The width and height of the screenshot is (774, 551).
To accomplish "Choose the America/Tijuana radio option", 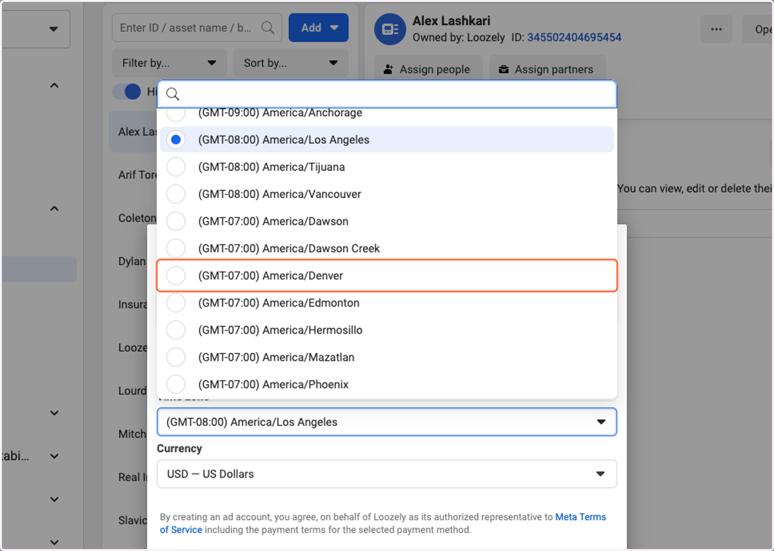I will click(x=176, y=167).
